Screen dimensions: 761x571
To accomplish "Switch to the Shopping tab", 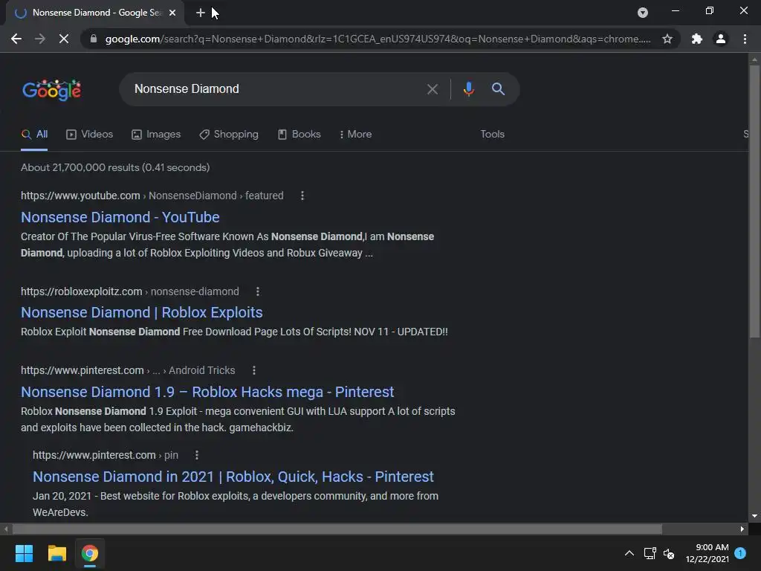I will click(x=229, y=135).
